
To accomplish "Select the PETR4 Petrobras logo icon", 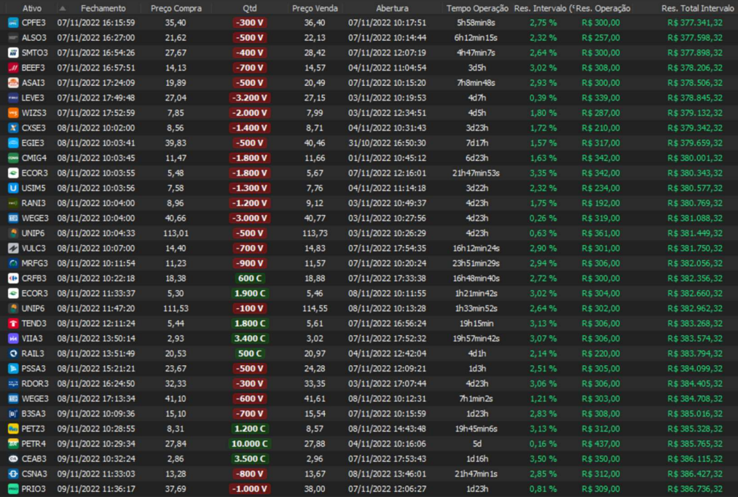I will click(x=13, y=444).
